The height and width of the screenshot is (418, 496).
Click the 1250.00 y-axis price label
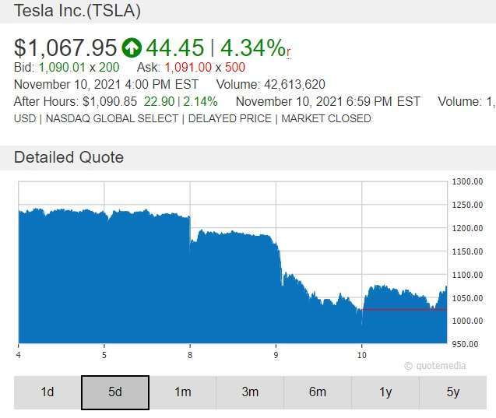click(467, 205)
